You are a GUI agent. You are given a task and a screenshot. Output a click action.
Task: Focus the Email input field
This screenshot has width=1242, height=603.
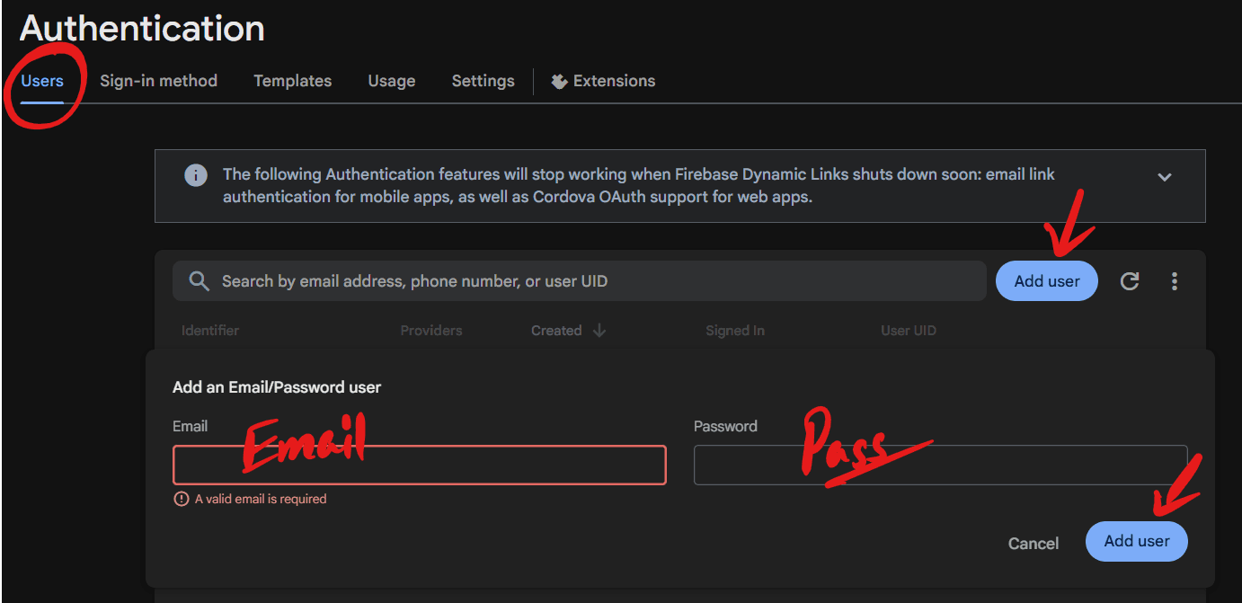pyautogui.click(x=420, y=465)
